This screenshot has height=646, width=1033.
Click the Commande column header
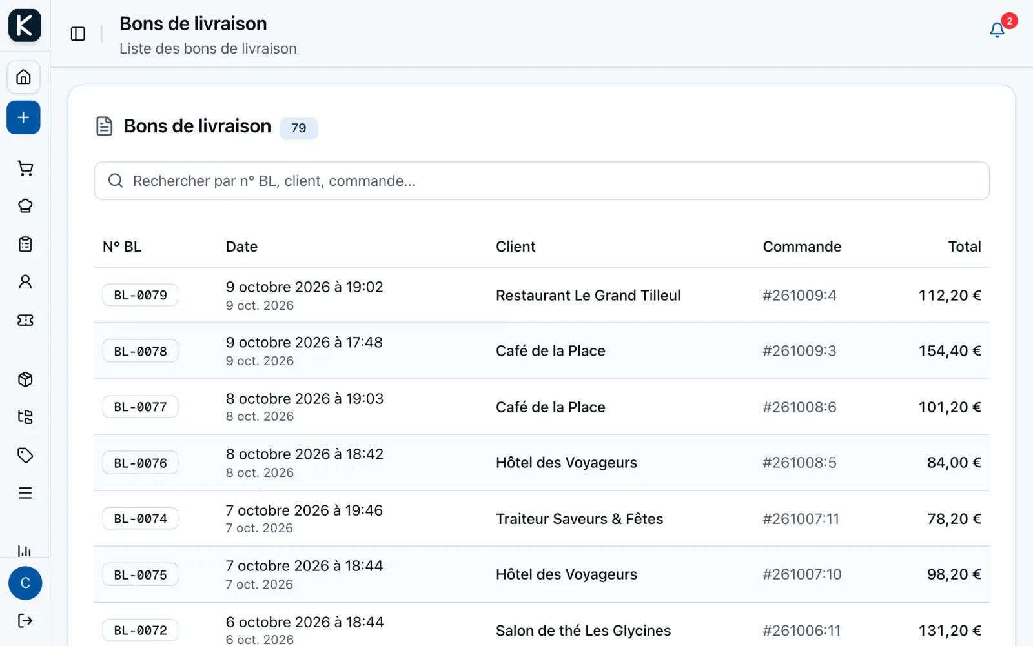click(x=802, y=247)
